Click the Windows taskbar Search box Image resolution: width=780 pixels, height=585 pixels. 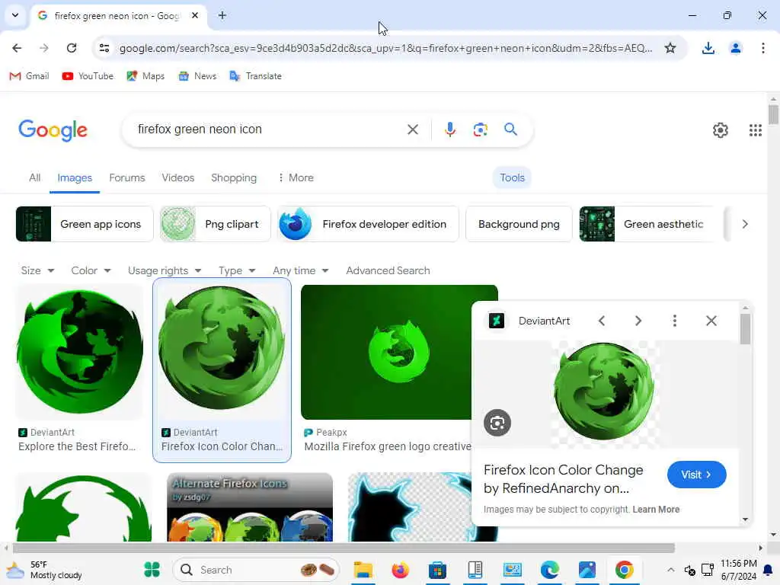click(x=256, y=570)
